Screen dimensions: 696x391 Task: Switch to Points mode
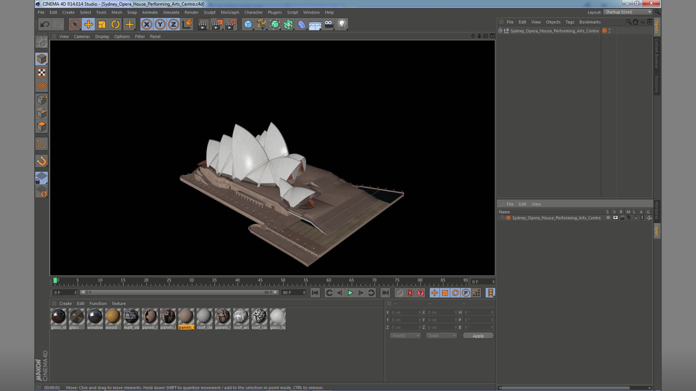42,100
